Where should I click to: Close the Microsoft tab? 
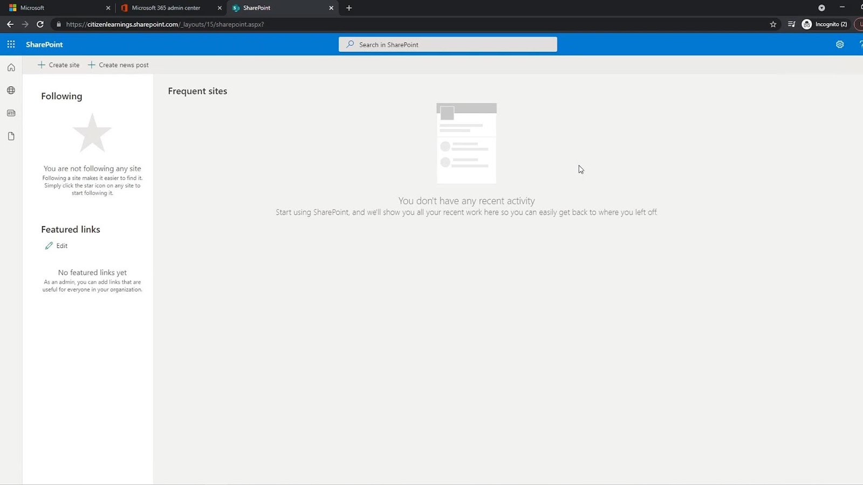click(x=108, y=8)
